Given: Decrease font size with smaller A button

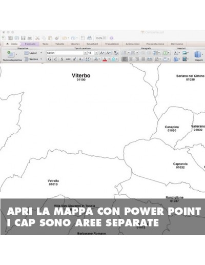Looking at the screenshot, I should (108, 53).
